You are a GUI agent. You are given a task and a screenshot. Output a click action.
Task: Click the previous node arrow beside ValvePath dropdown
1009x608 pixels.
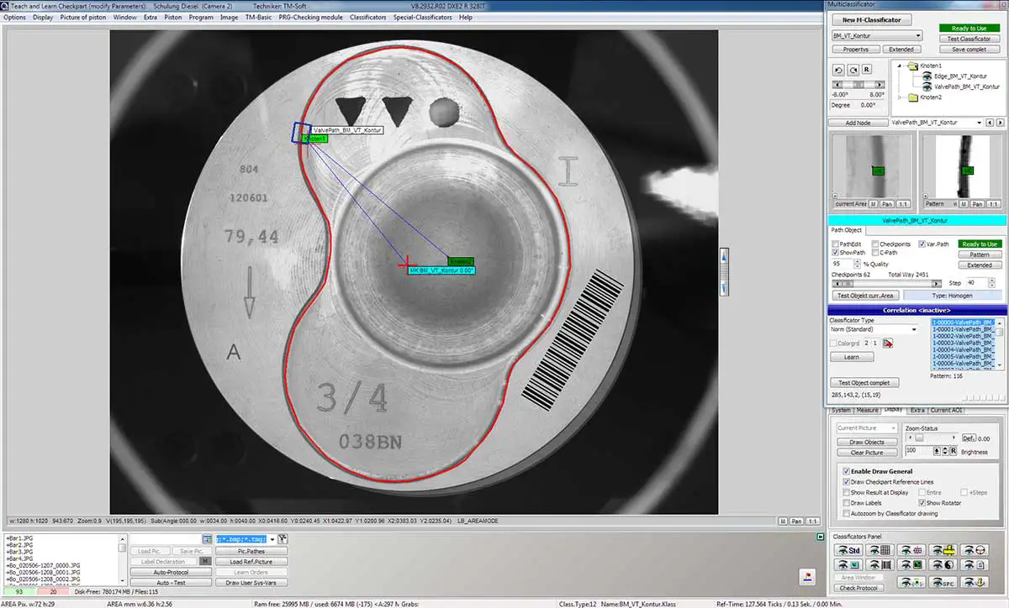pos(990,123)
